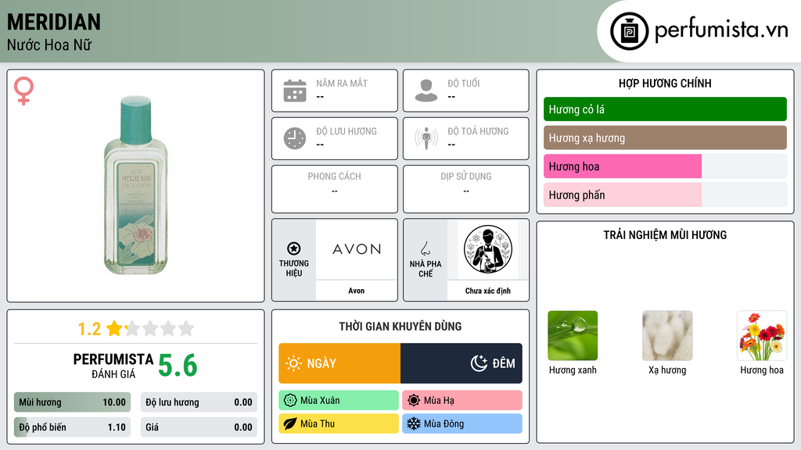Screen dimensions: 801x450
Task: Click the Giá 0.00 score bar
Action: tap(199, 427)
